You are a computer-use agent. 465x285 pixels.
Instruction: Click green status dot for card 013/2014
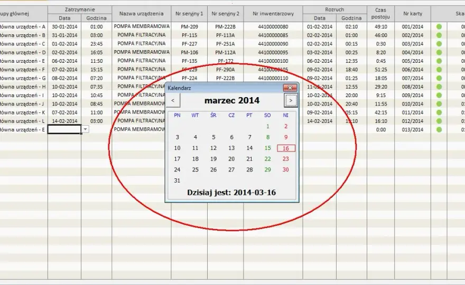(x=439, y=130)
